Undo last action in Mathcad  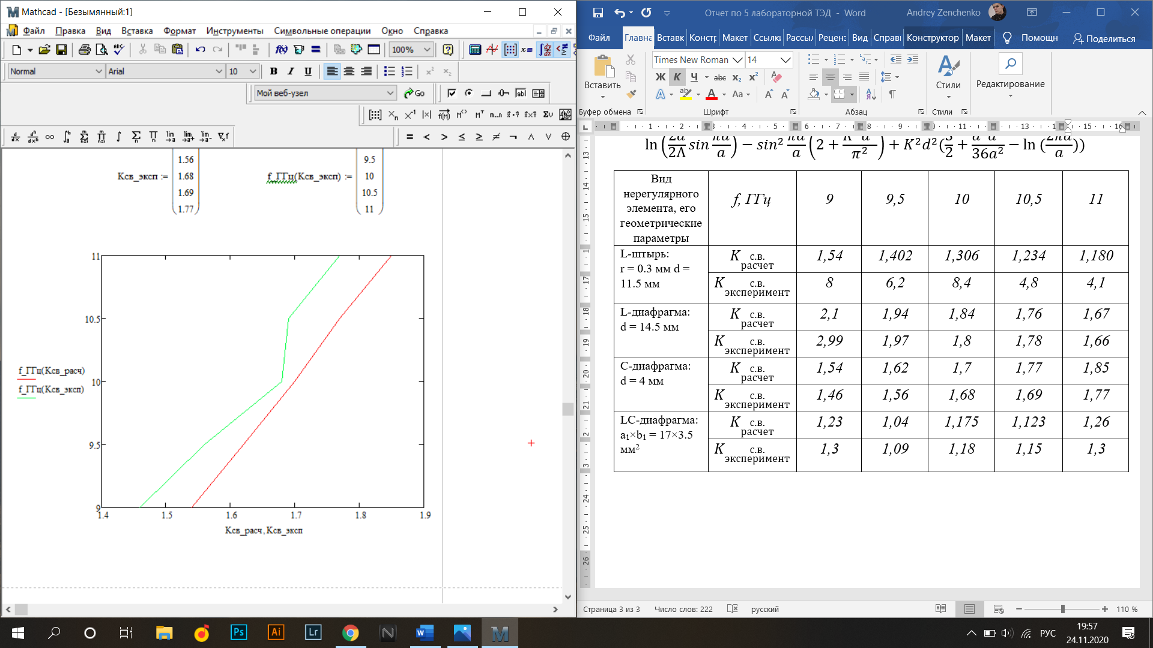[x=201, y=50]
